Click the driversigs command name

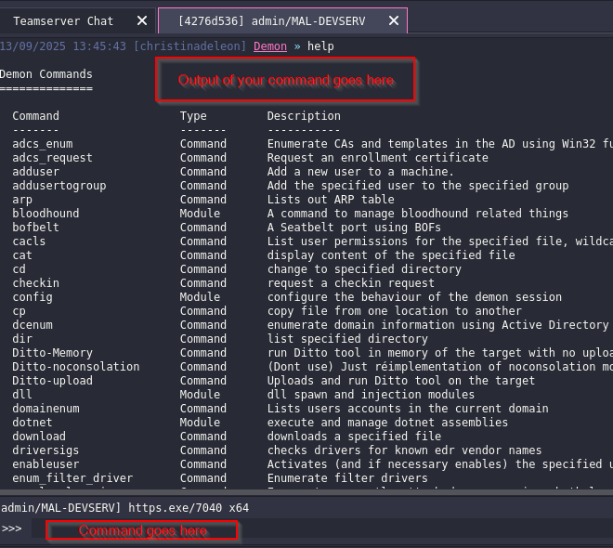coord(46,450)
